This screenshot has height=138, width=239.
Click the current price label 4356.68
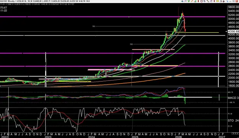233,32
